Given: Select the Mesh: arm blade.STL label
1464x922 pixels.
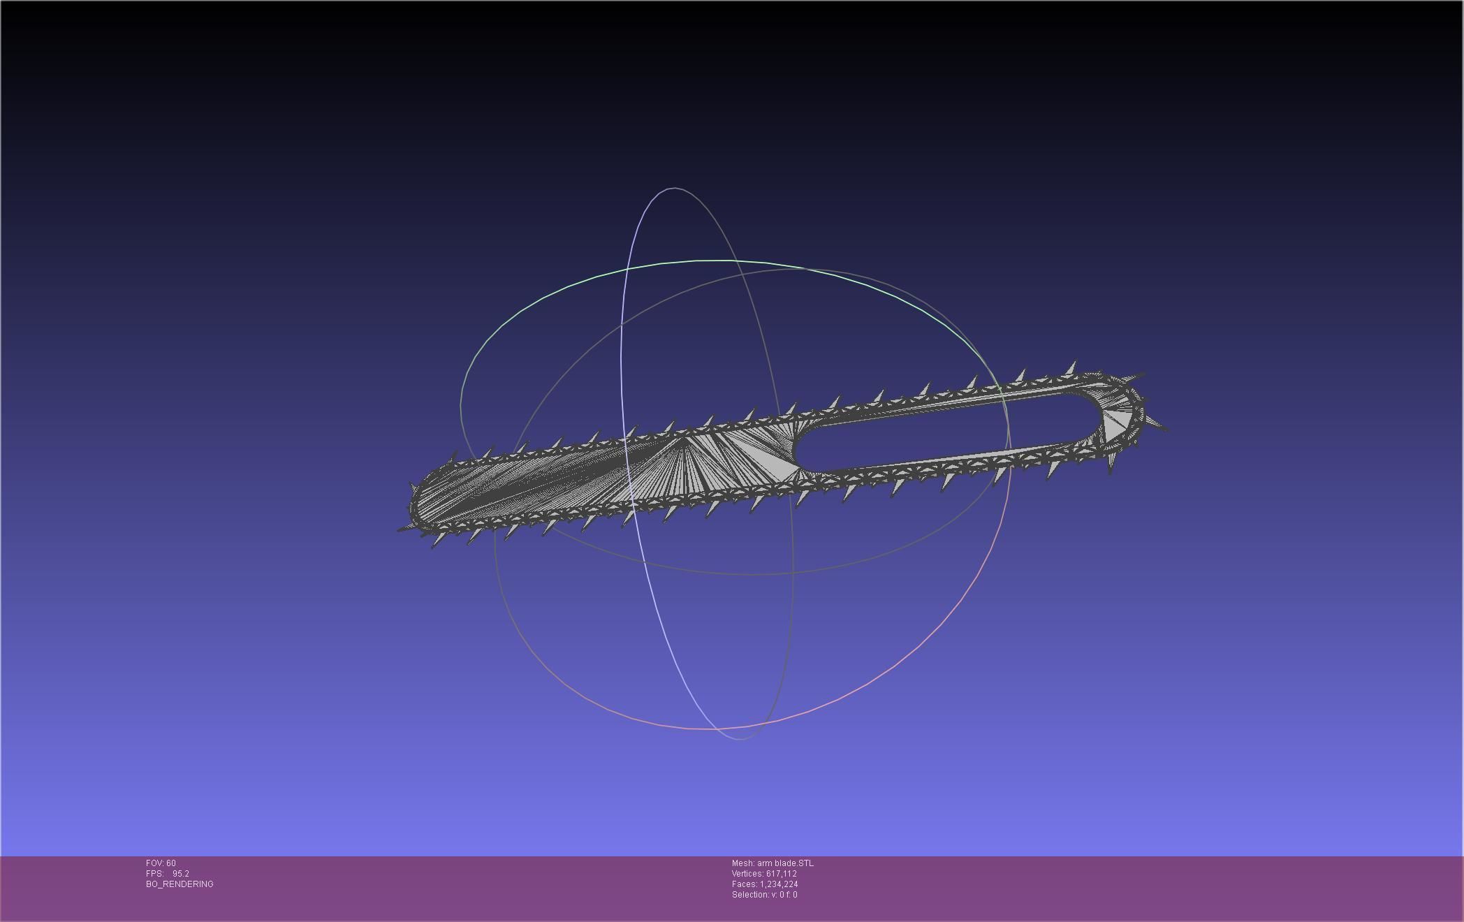Looking at the screenshot, I should tap(773, 863).
